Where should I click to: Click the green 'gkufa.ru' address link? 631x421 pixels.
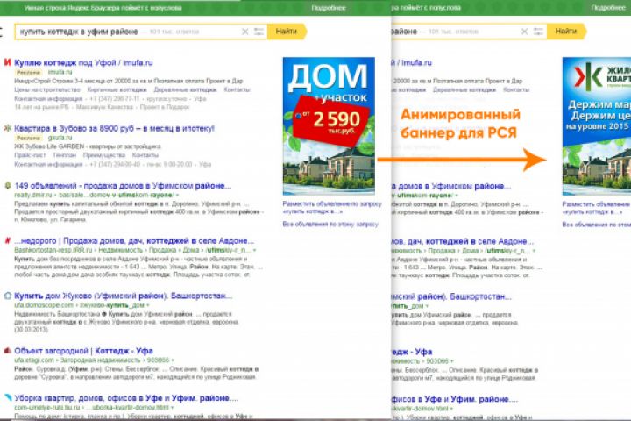(60, 138)
